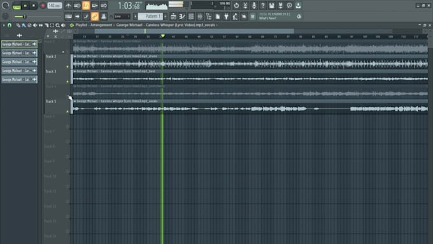This screenshot has height=244, width=433.
Task: Toggle mute light on Track 3
Action: 67,82
